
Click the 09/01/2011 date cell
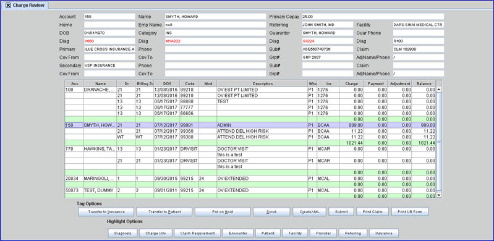pos(167,190)
